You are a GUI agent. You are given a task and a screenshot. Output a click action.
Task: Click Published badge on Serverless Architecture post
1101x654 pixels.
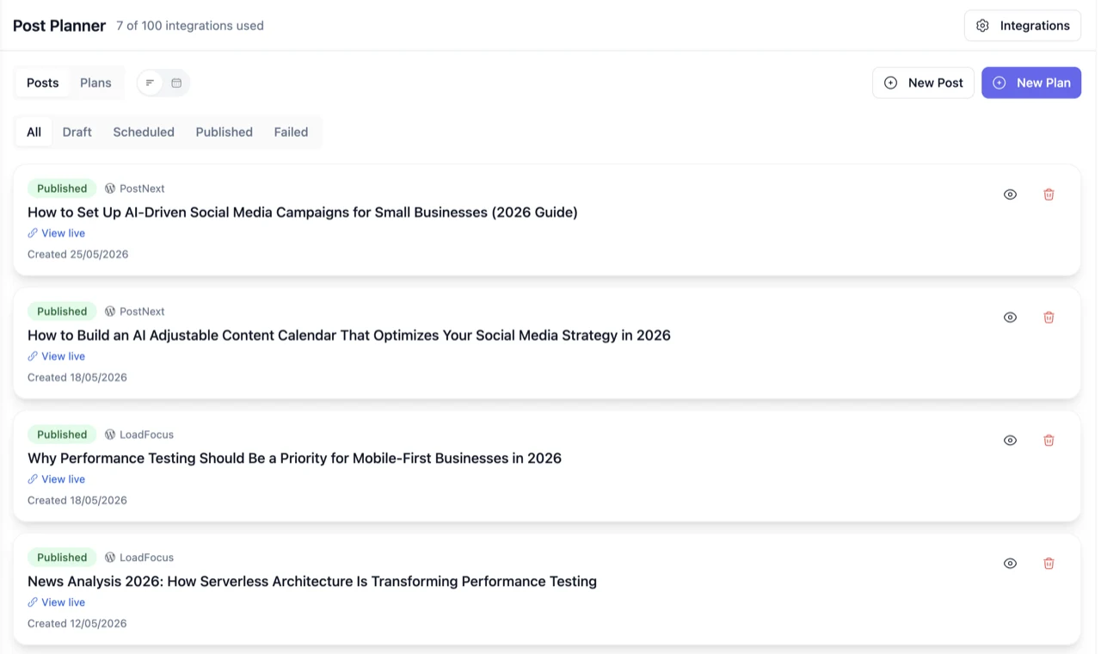pyautogui.click(x=62, y=558)
